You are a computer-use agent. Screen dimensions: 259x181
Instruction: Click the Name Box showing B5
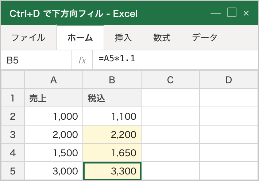coord(36,60)
